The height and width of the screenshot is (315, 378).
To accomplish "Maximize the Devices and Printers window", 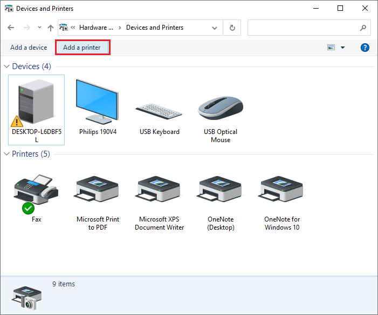I will click(340, 8).
